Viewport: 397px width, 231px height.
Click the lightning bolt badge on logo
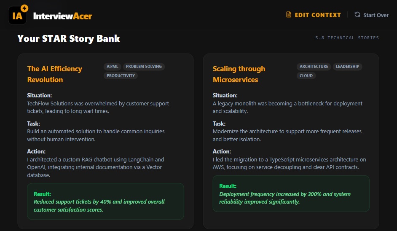[x=24, y=8]
